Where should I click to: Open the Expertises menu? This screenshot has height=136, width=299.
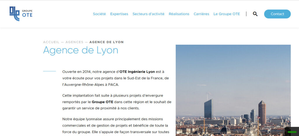point(119,14)
